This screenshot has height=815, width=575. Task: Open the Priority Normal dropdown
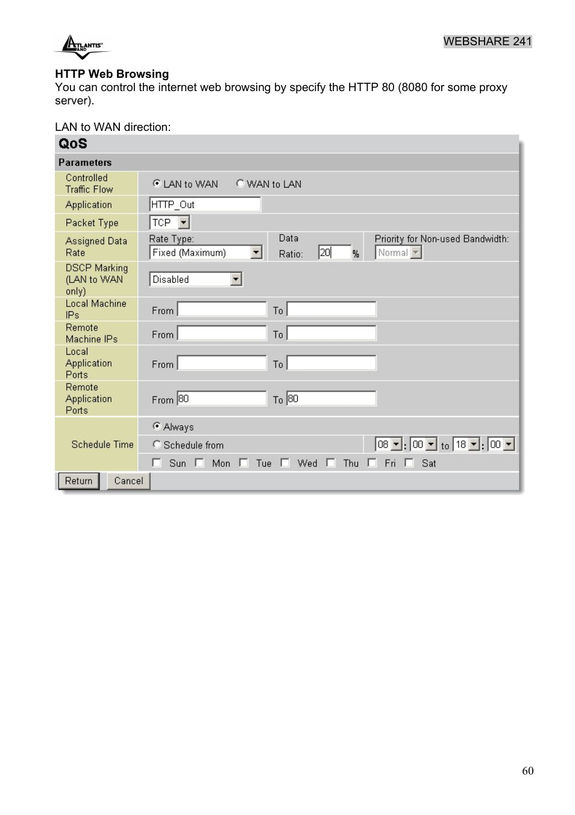click(398, 253)
